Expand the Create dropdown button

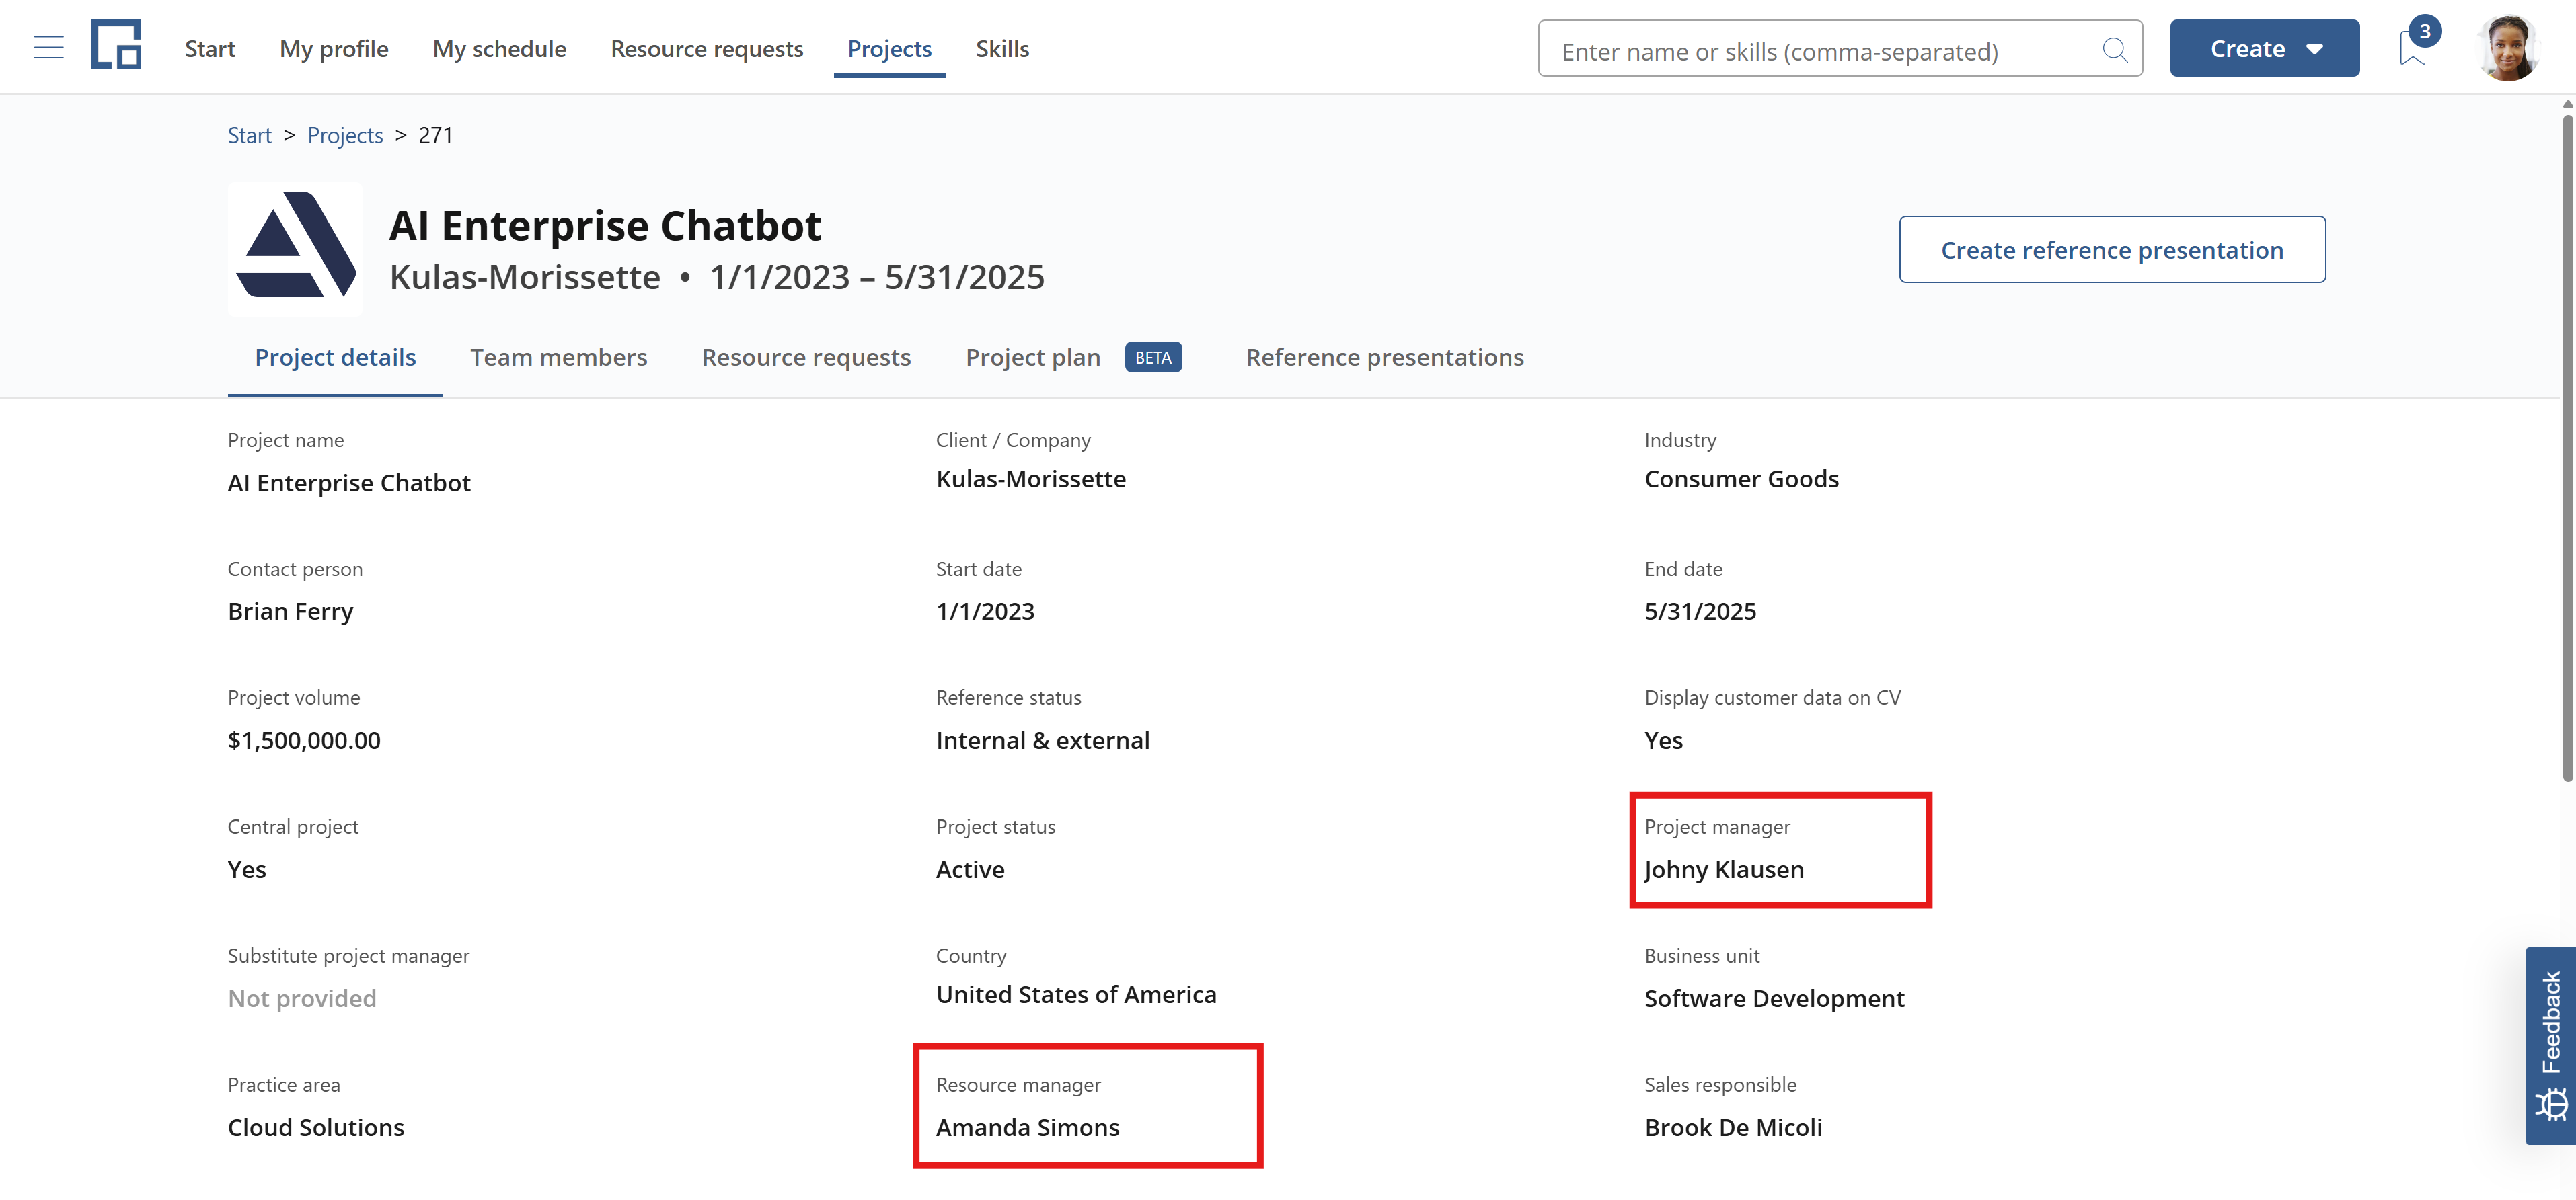2264,48
